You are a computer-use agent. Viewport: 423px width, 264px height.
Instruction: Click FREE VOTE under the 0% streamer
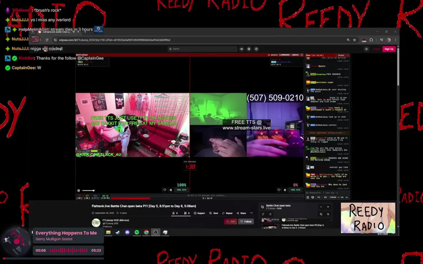[296, 190]
